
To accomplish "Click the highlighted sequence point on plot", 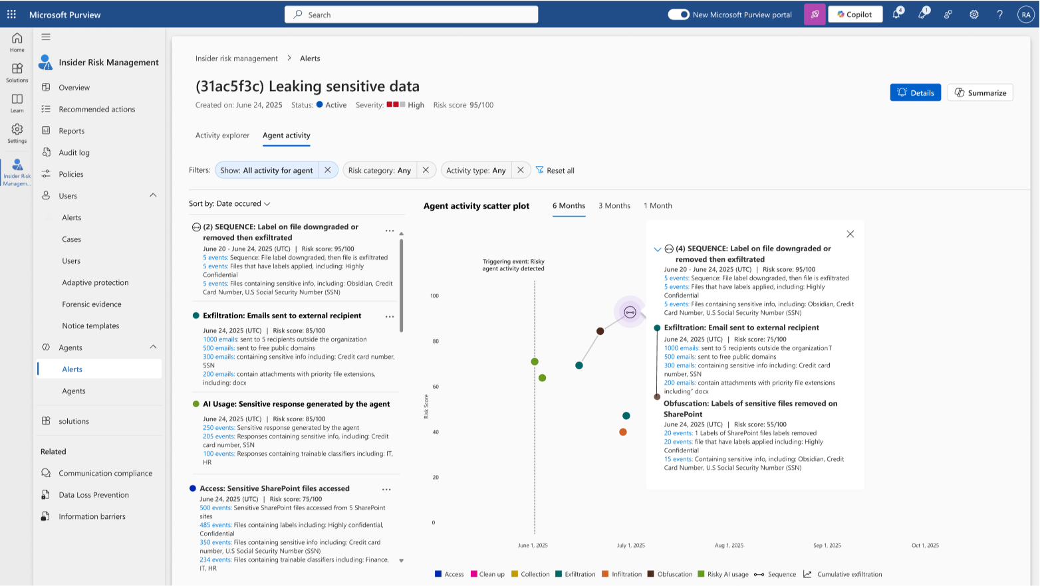I will point(630,312).
